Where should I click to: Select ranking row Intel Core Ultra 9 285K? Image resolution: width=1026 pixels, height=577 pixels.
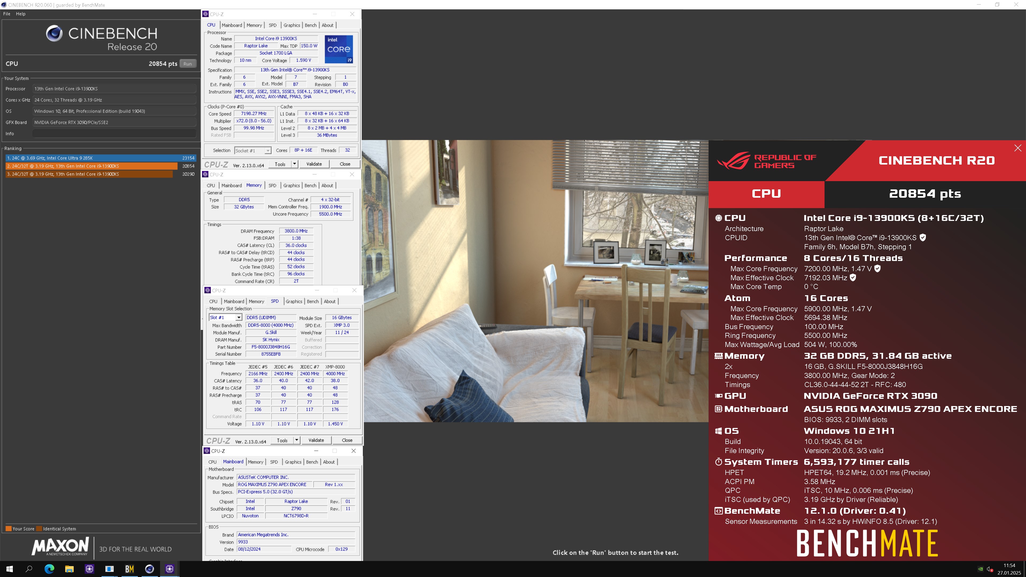coord(100,158)
